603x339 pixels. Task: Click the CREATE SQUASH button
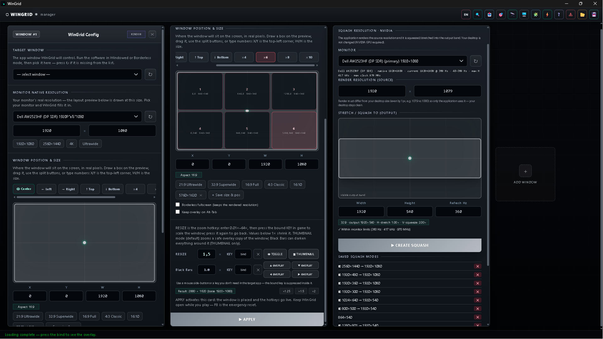point(410,245)
